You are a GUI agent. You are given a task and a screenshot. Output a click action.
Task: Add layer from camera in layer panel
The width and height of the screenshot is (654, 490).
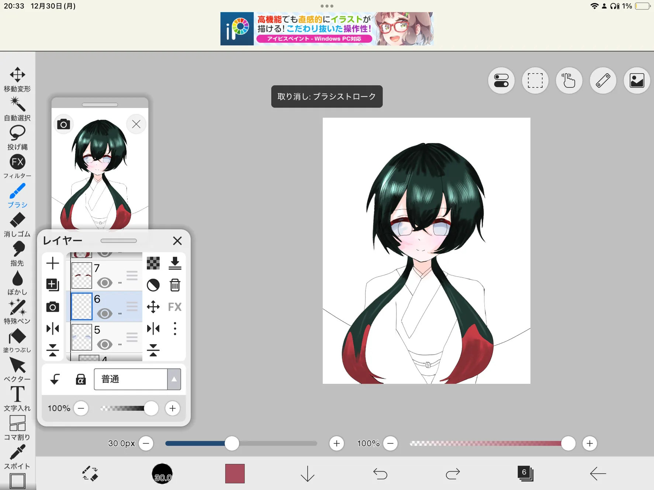(53, 307)
